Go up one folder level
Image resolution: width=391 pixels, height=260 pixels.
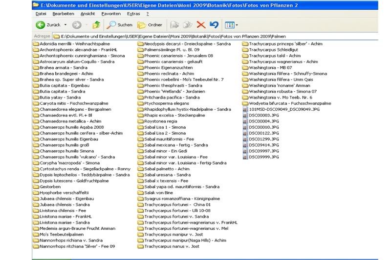tap(96, 25)
